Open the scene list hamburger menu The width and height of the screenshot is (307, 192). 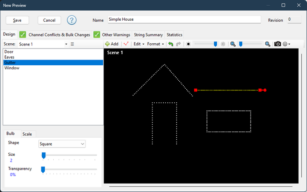coord(72,44)
